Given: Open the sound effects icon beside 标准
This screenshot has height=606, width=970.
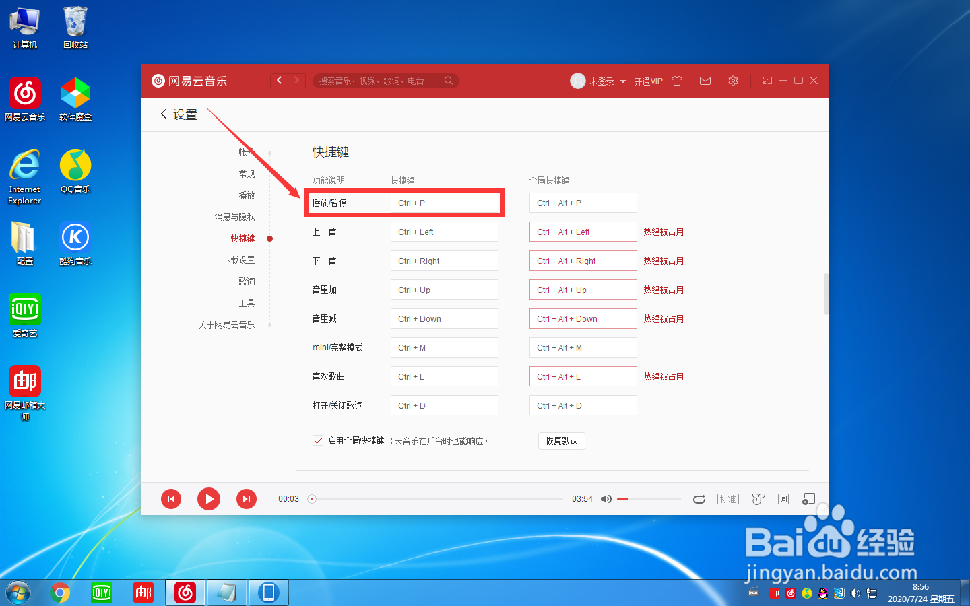Looking at the screenshot, I should [x=758, y=499].
